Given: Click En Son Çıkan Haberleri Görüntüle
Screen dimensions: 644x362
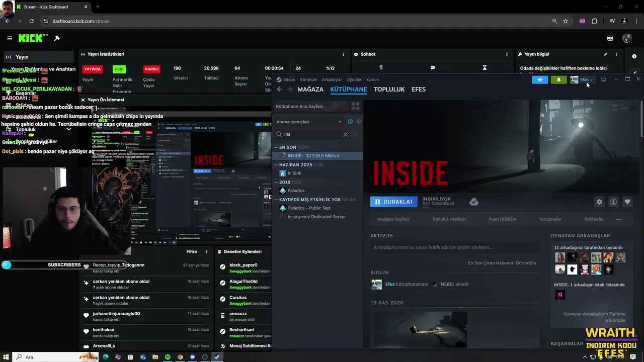Looking at the screenshot, I should pos(502,263).
